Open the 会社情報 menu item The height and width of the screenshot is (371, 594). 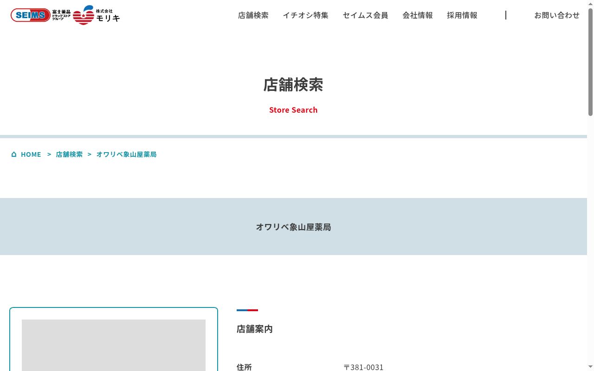tap(418, 15)
